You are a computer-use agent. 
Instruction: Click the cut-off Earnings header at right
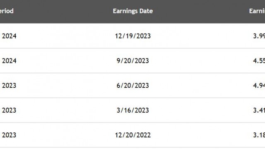[257, 11]
